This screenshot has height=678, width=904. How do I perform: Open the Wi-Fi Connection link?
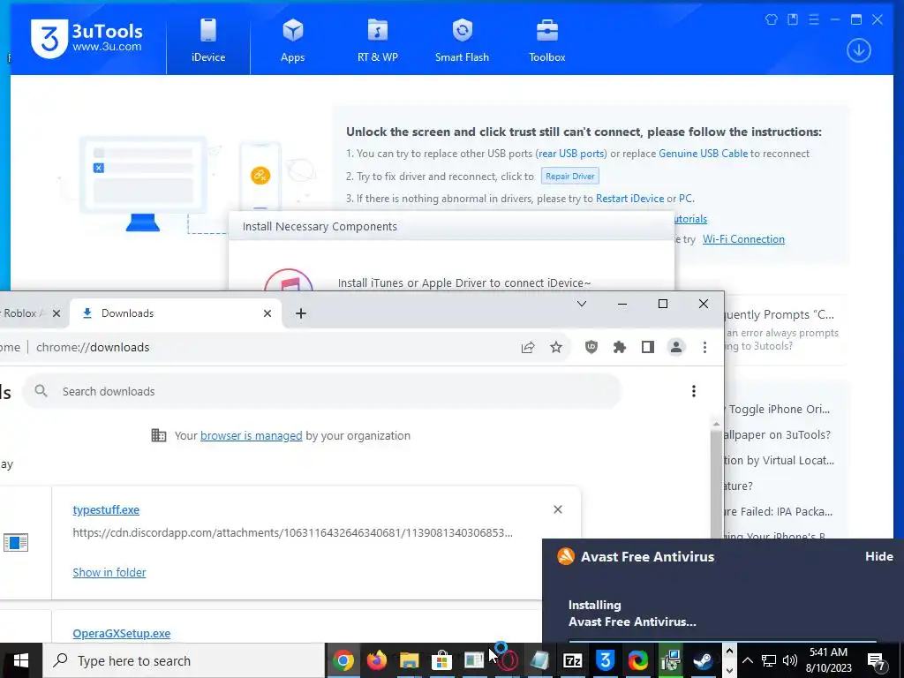coord(743,239)
